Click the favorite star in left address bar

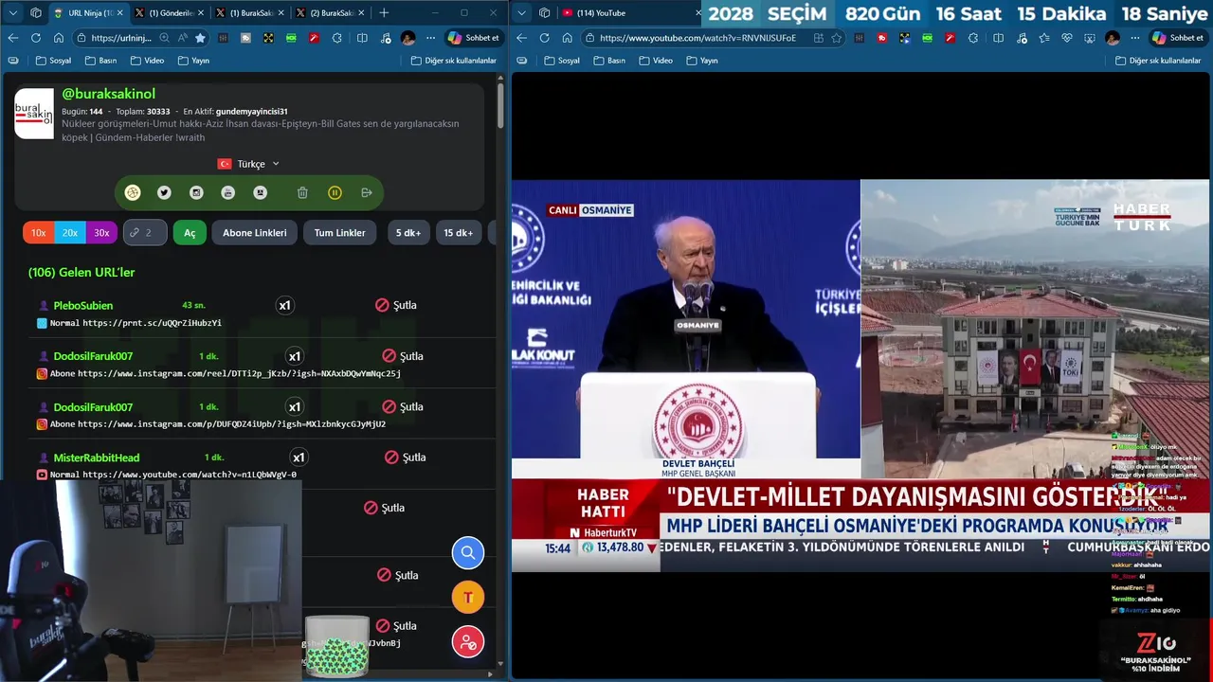tap(200, 38)
